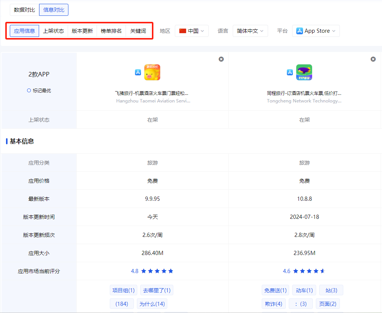Open the 平台 App Store dropdown
382x313 pixels.
(x=316, y=31)
